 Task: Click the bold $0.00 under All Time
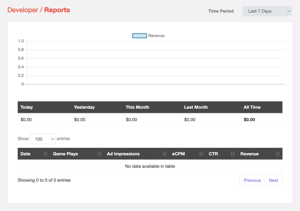pos(249,120)
